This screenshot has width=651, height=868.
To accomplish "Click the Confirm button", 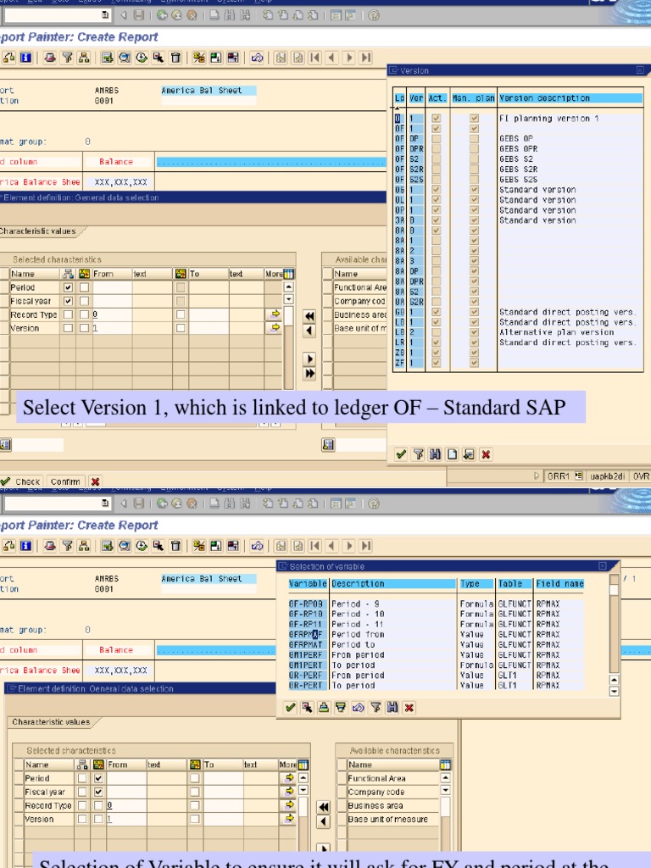I will 65,481.
